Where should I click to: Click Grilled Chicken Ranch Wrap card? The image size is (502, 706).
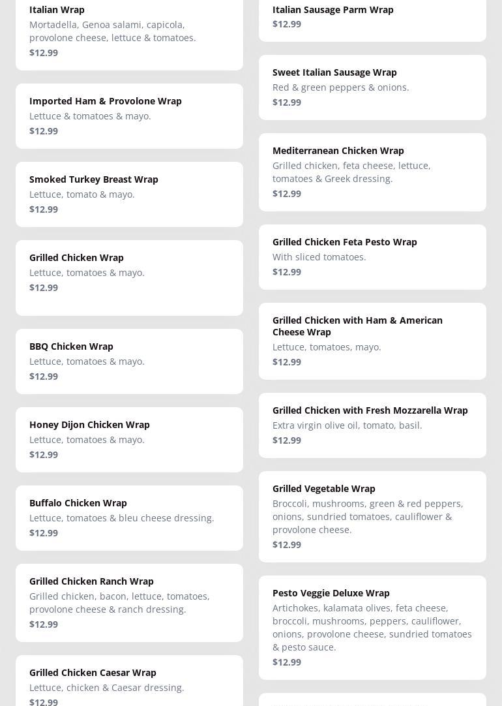129,603
